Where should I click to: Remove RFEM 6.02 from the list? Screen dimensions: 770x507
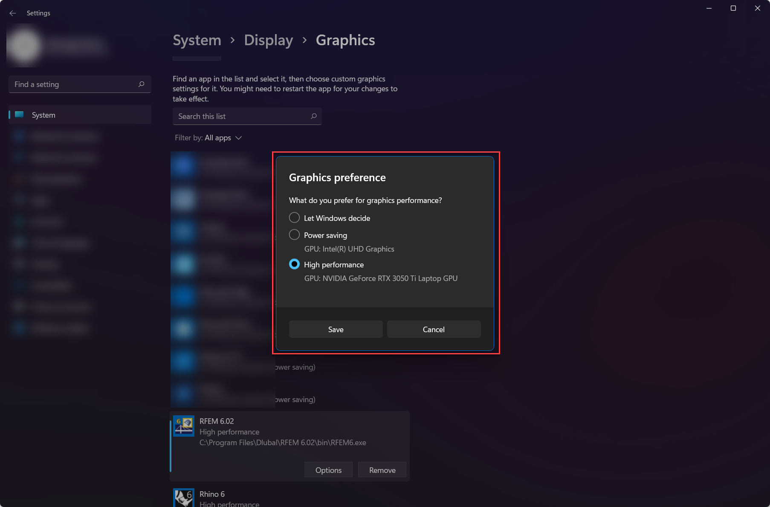pos(382,470)
